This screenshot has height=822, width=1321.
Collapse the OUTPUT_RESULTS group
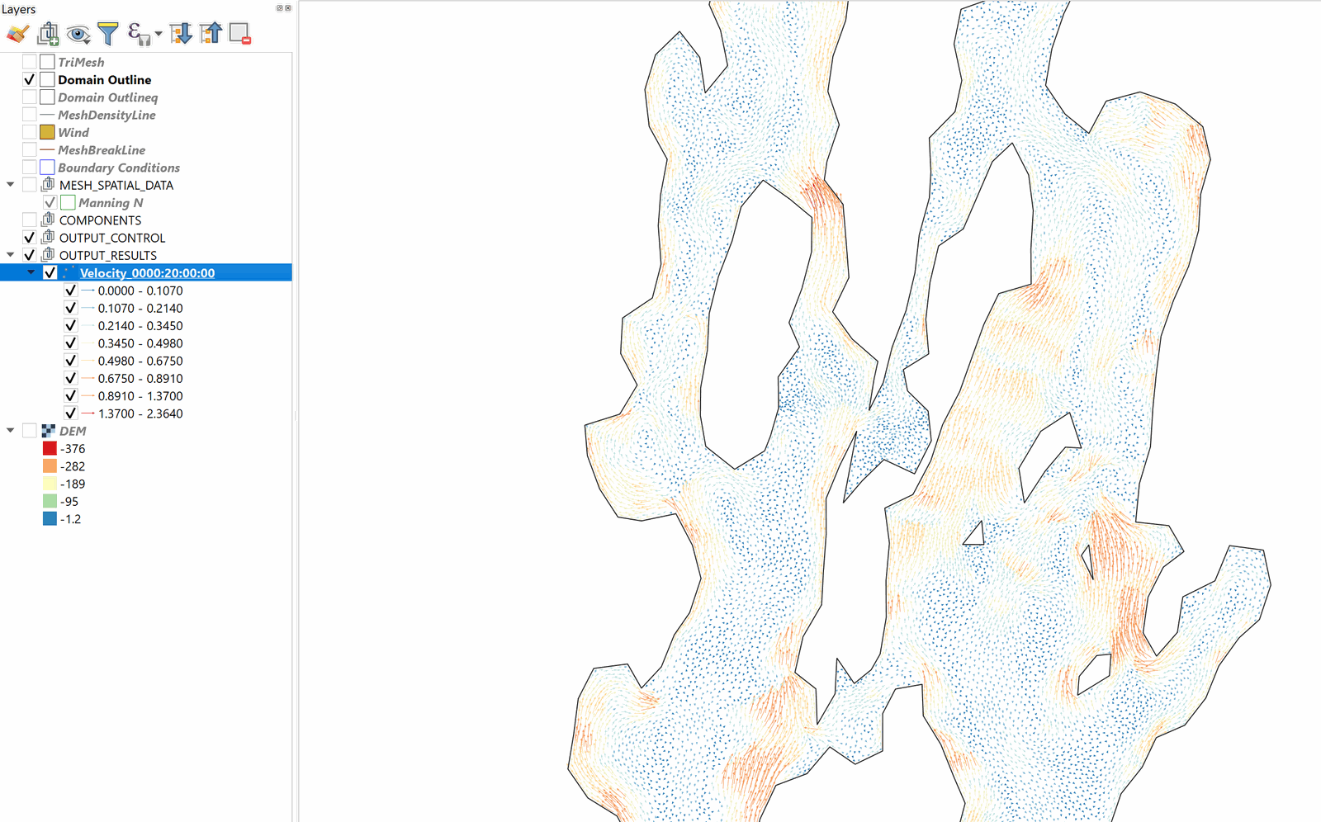[x=11, y=255]
